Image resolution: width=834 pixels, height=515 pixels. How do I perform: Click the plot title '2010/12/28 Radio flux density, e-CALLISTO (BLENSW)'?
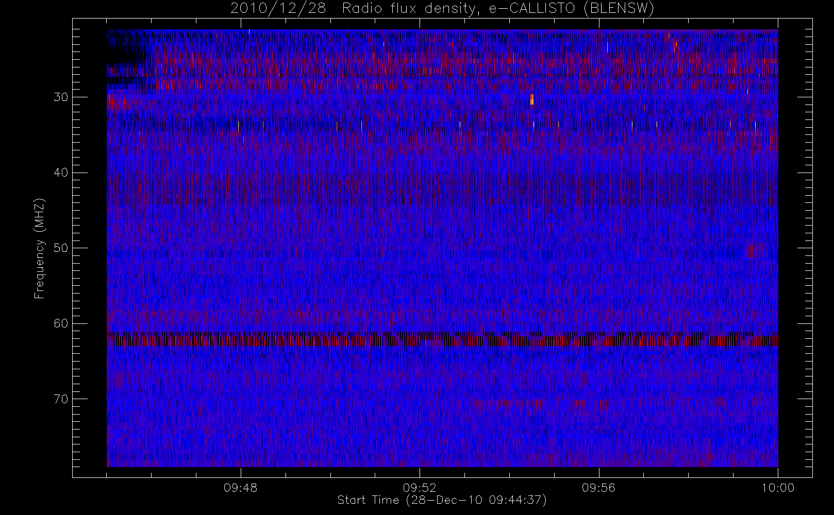tap(442, 9)
